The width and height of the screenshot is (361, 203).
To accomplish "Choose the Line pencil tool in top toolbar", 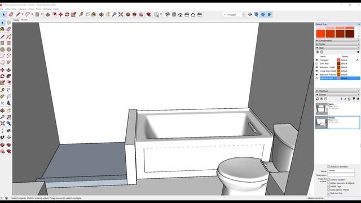I will click(18, 15).
